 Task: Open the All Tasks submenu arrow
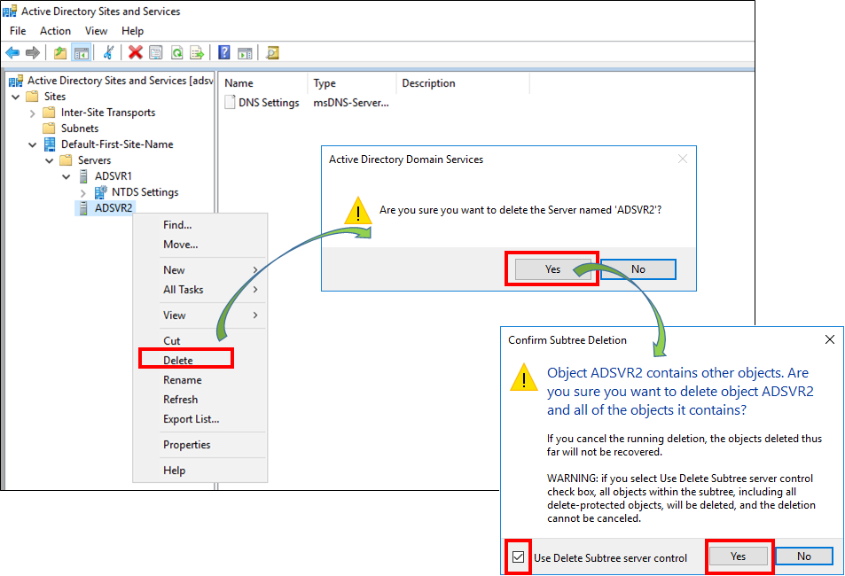[x=255, y=290]
